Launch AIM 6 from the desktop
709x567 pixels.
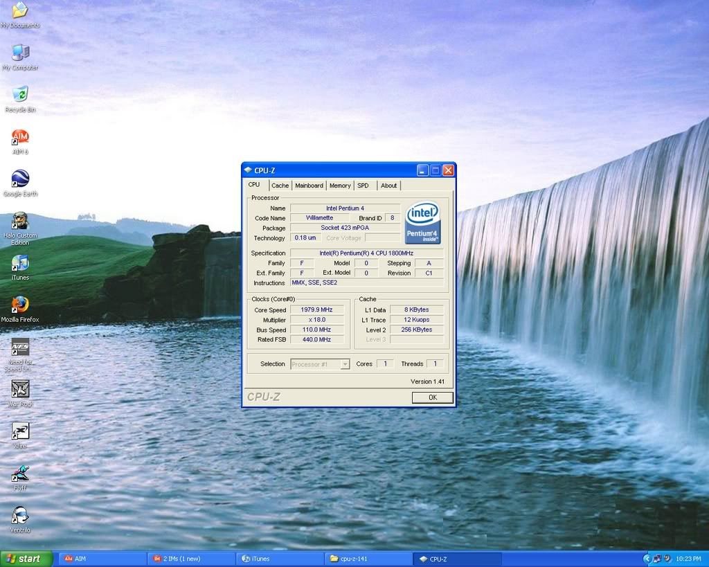[20, 137]
